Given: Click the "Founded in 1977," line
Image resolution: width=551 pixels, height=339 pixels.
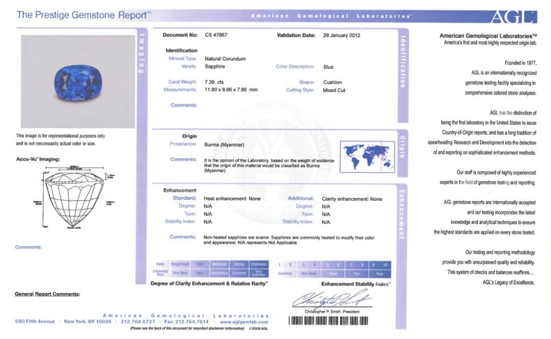Looking at the screenshot, I should click(x=521, y=63).
